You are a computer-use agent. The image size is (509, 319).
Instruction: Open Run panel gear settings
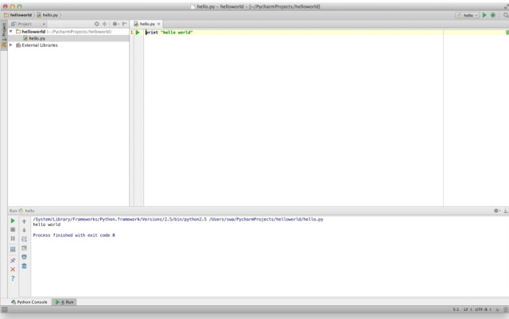(497, 211)
